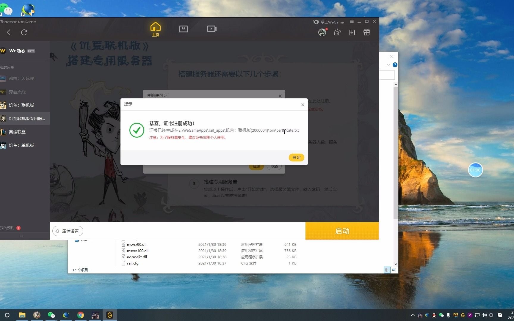
Task: Click the explorer scrollbar up arrow
Action: tap(396, 85)
